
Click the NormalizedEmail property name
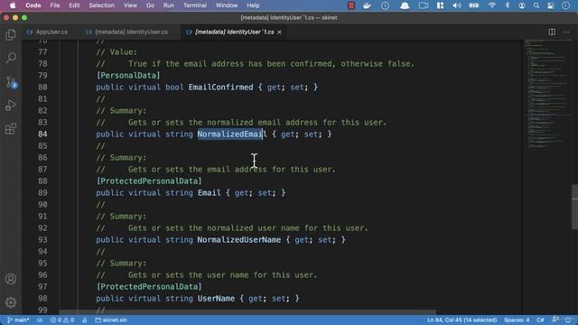coord(232,135)
